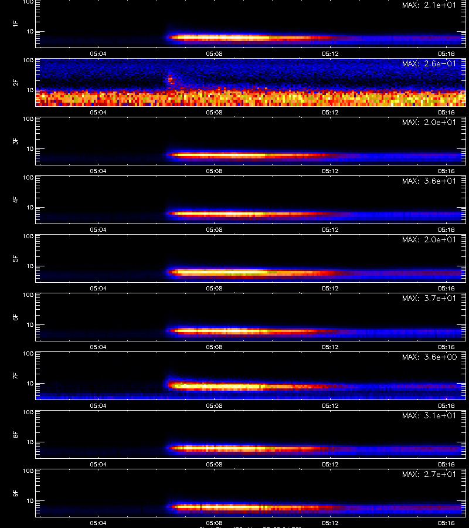Click the '10' y-axis label of panel 1F

pyautogui.click(x=30, y=31)
